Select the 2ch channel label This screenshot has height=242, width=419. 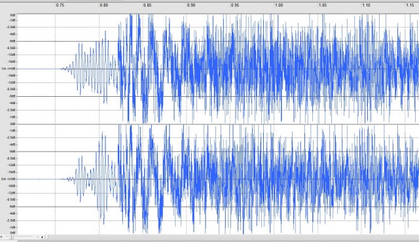click(x=3, y=179)
